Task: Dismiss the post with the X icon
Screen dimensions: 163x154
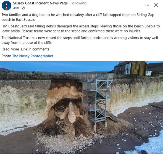Action: point(156,5)
